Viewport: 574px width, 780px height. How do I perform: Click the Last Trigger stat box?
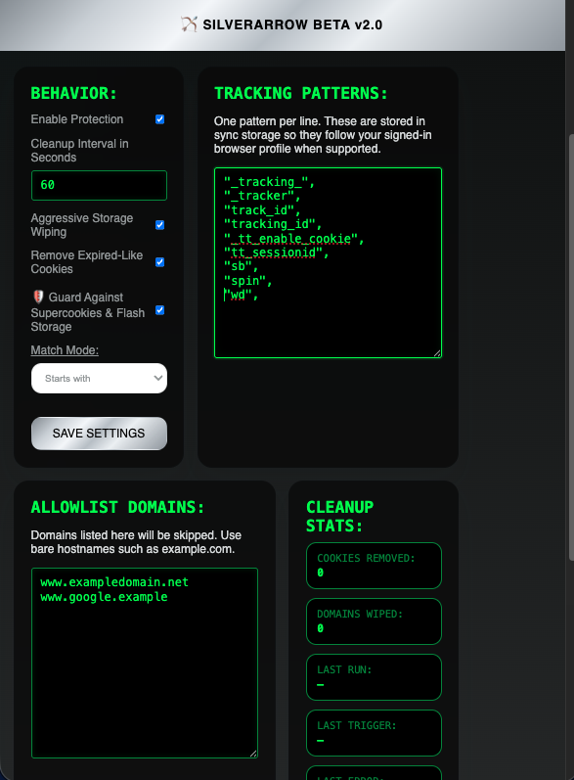pos(374,733)
